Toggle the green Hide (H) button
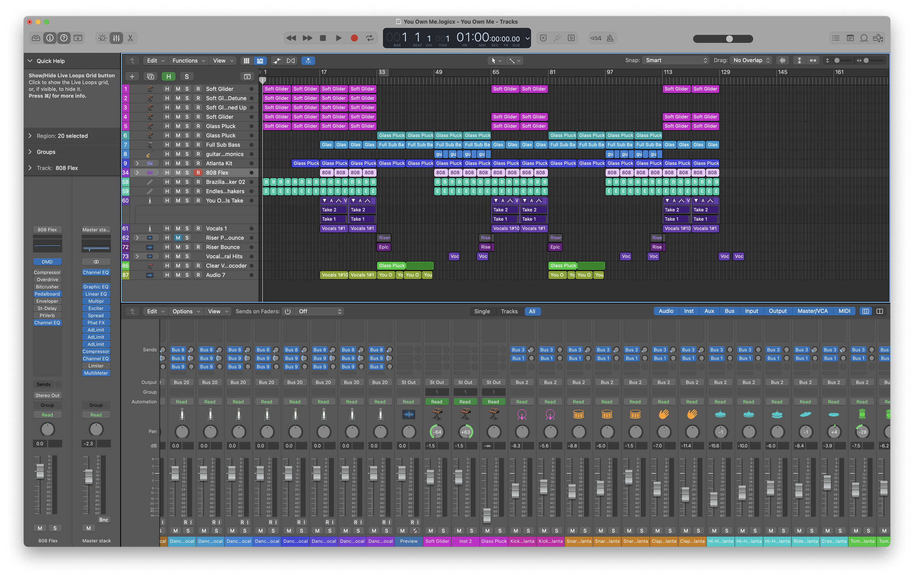Image resolution: width=914 pixels, height=578 pixels. pyautogui.click(x=168, y=77)
